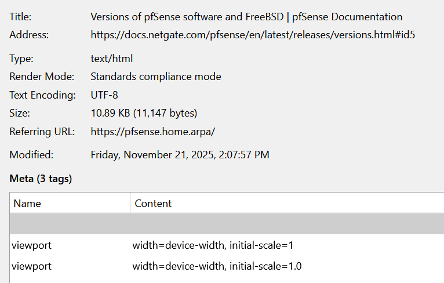This screenshot has height=283, width=444.
Task: Click the text/html type value
Action: (x=112, y=59)
